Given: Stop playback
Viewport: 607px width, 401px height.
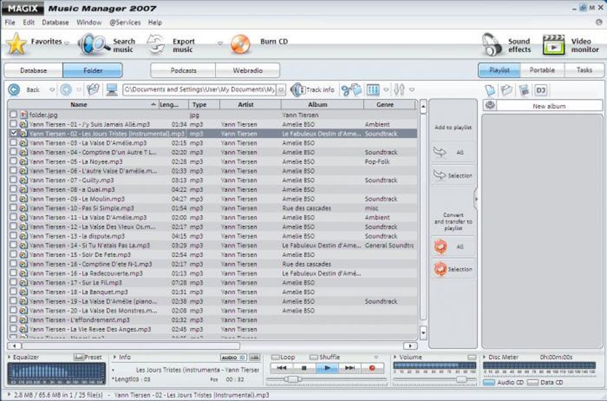Looking at the screenshot, I should [x=304, y=368].
